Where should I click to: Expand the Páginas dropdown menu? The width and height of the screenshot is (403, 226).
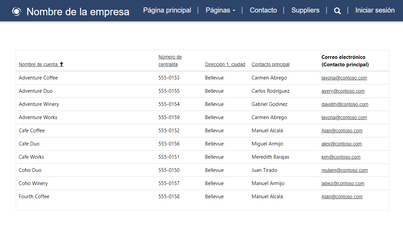tap(220, 10)
